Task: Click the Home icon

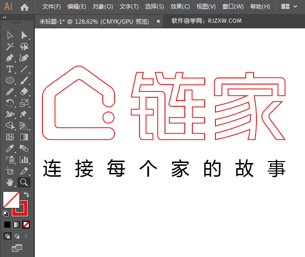Action: click(x=25, y=8)
